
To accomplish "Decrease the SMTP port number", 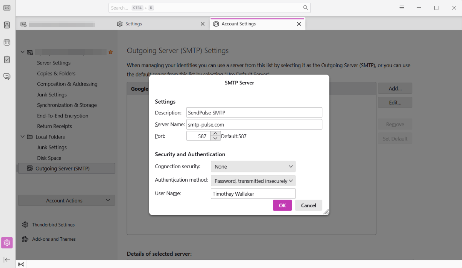I will (x=215, y=138).
